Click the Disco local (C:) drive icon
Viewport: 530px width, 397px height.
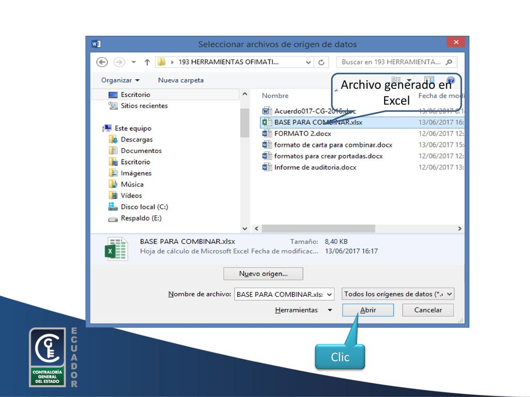pyautogui.click(x=113, y=207)
